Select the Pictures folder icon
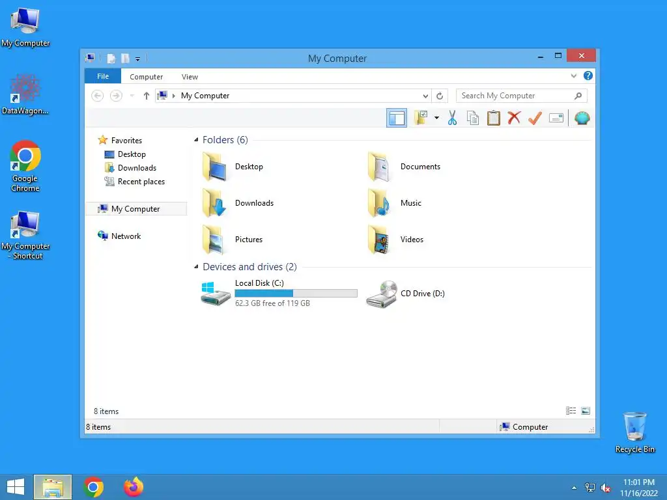This screenshot has height=500, width=667. (214, 240)
